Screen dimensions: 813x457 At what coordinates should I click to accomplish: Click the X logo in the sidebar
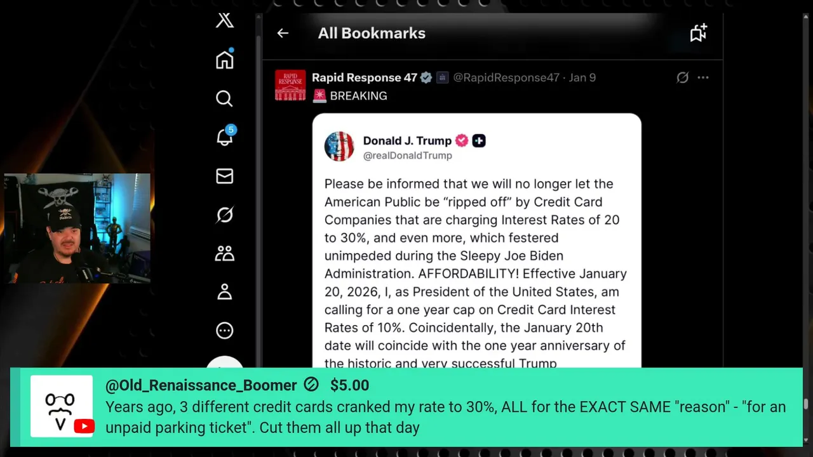coord(225,20)
